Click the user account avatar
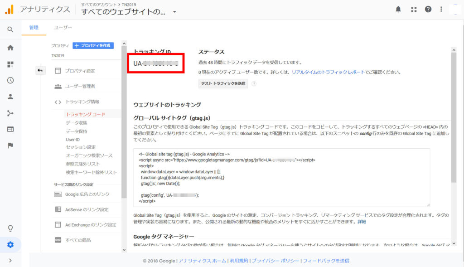The image size is (464, 267). tap(455, 10)
